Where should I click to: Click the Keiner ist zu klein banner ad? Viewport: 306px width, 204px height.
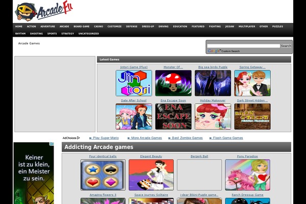[34, 173]
